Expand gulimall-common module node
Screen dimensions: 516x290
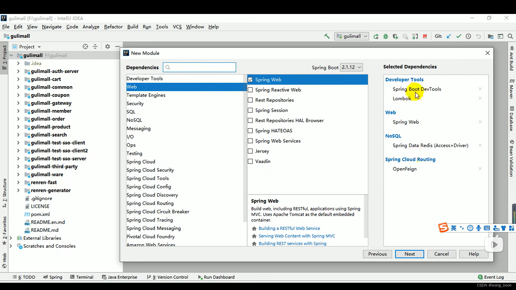pyautogui.click(x=18, y=87)
